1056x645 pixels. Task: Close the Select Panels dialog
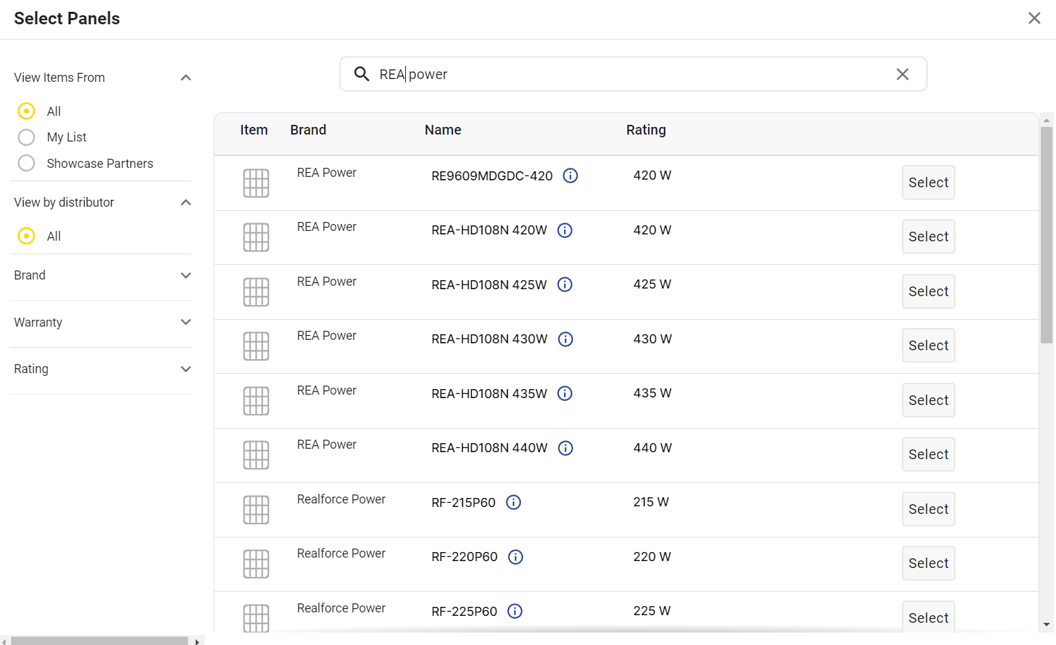coord(1034,18)
